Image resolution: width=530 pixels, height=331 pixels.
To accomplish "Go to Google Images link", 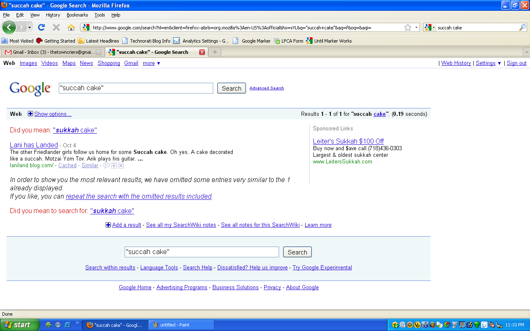I will click(x=29, y=63).
